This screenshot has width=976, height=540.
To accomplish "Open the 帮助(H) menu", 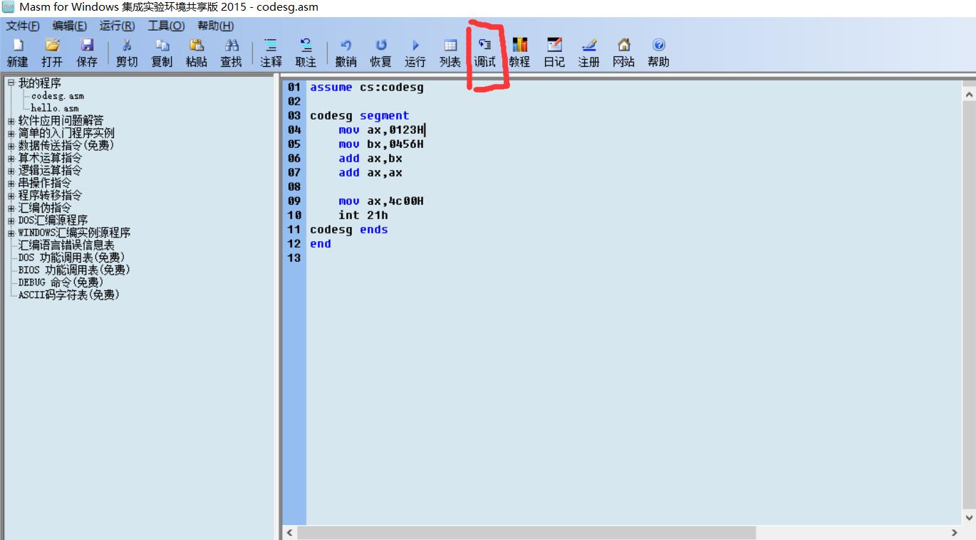I will (215, 26).
